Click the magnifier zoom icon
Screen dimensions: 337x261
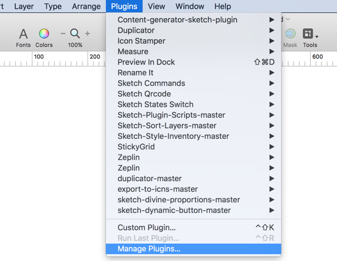pos(75,33)
